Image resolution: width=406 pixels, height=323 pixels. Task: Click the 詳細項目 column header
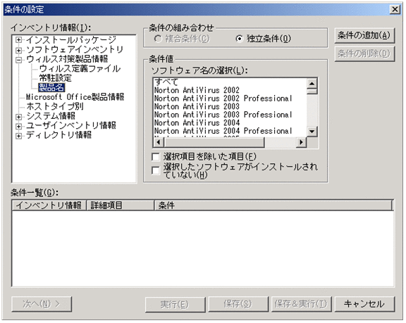point(120,205)
